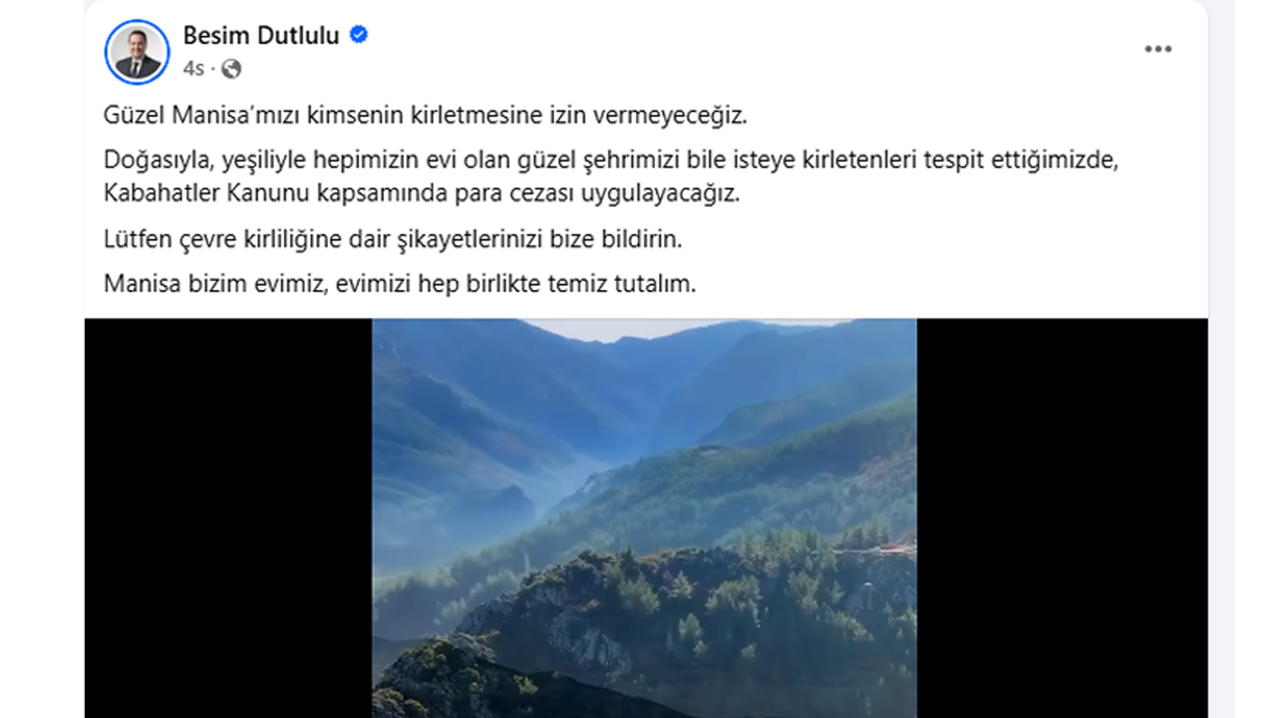Click the globe public audience icon
The image size is (1276, 718).
pos(231,69)
